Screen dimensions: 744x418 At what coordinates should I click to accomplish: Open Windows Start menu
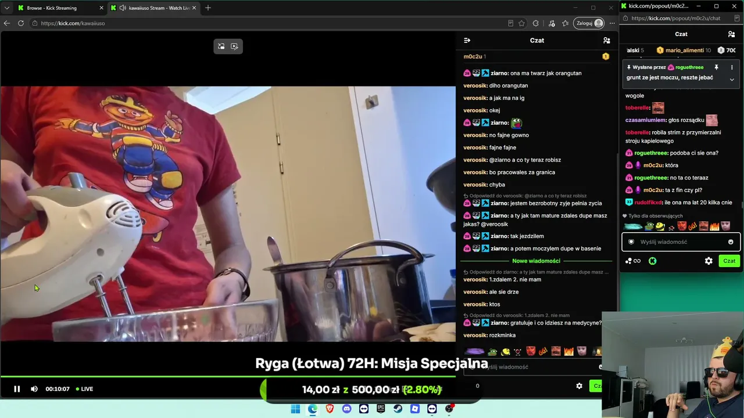(295, 409)
